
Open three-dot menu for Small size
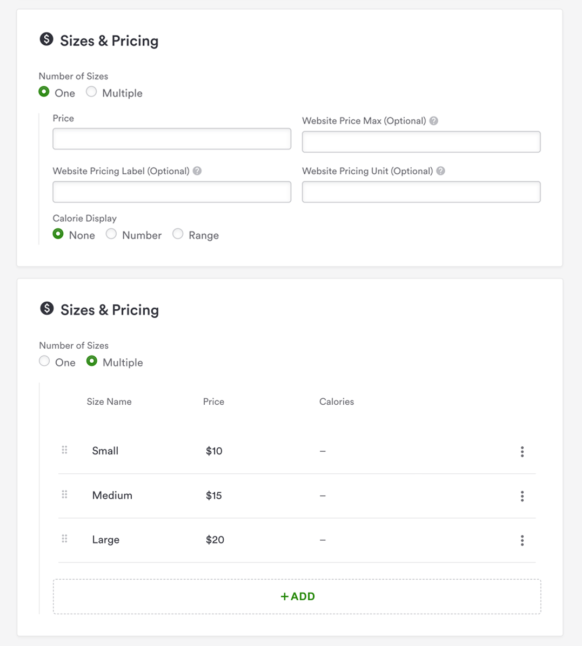pos(522,452)
